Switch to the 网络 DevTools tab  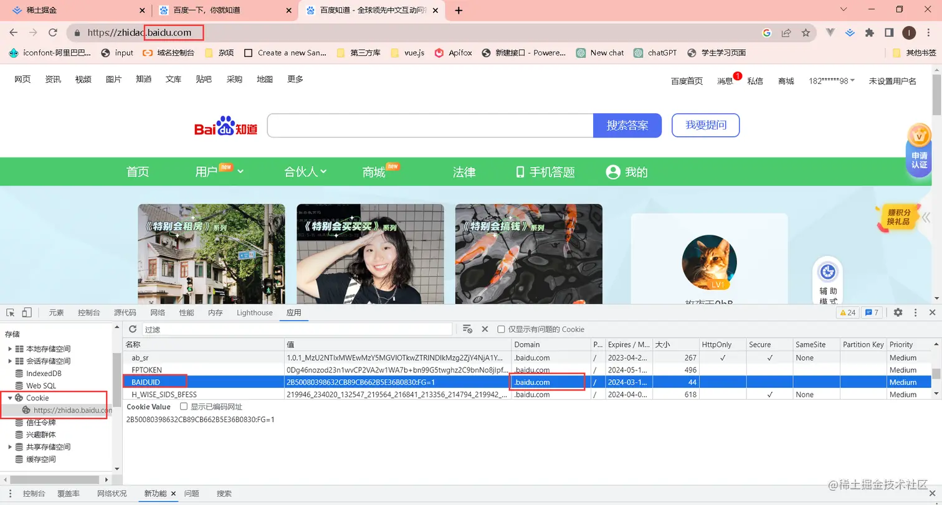pos(158,313)
